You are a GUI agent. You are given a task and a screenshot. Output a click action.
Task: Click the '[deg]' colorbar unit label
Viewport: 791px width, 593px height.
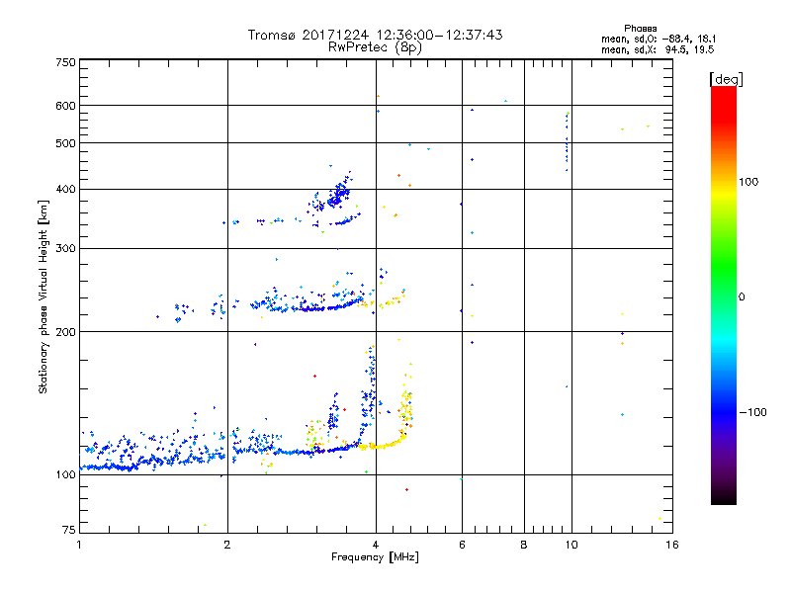[726, 79]
